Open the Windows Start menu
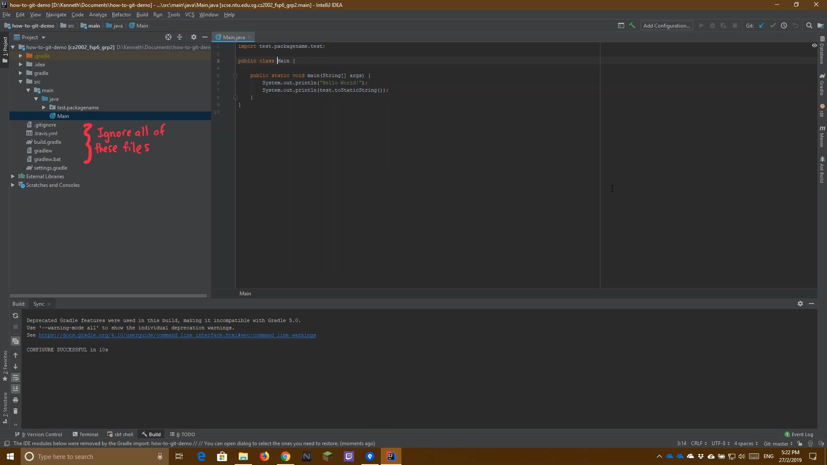 pyautogui.click(x=10, y=456)
